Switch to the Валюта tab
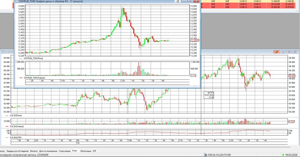This screenshot has width=300, height=157. pos(34,151)
